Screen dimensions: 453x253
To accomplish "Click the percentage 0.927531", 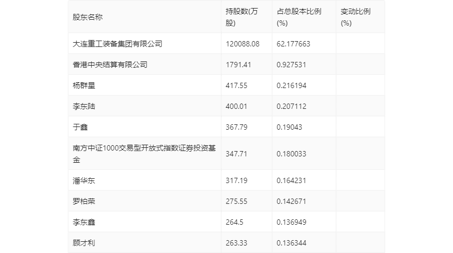I will click(291, 65).
